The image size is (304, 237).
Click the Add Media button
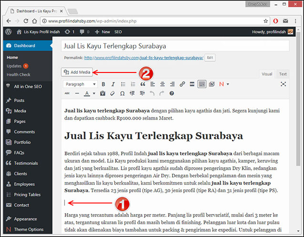click(77, 72)
